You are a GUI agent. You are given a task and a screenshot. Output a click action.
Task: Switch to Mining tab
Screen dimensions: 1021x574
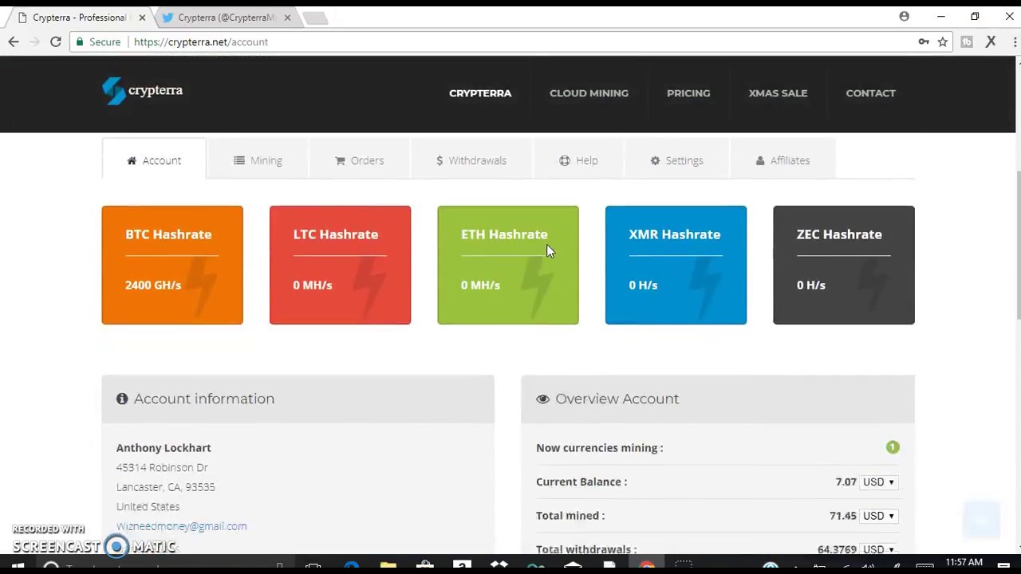(x=258, y=160)
